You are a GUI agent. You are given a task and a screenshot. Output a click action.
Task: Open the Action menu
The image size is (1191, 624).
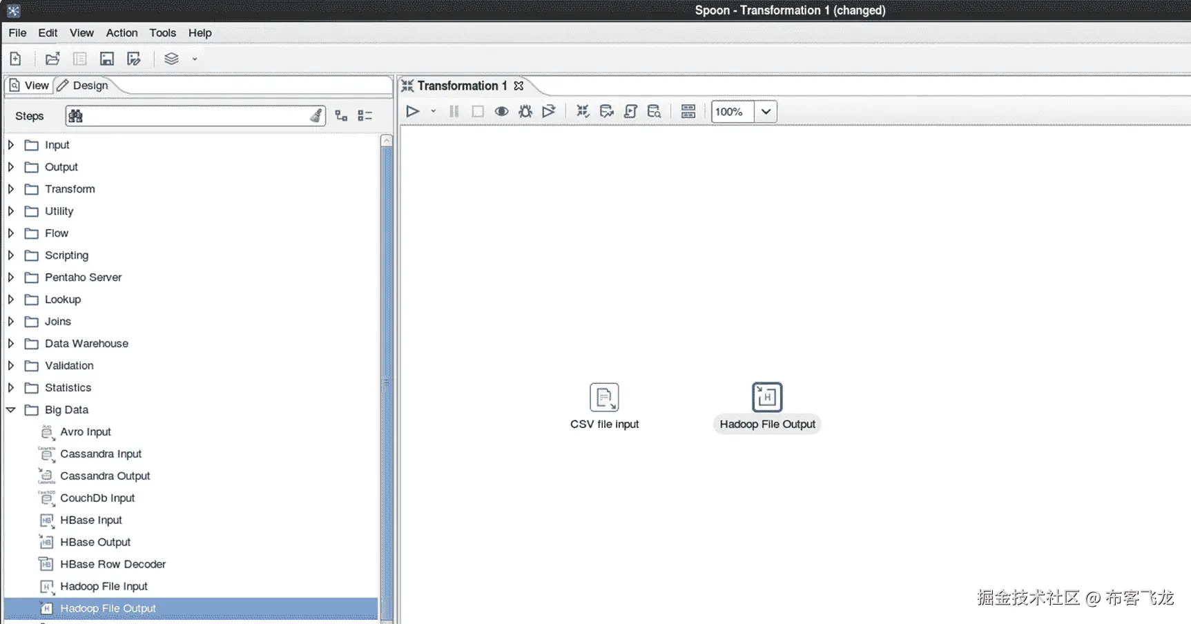coord(122,32)
